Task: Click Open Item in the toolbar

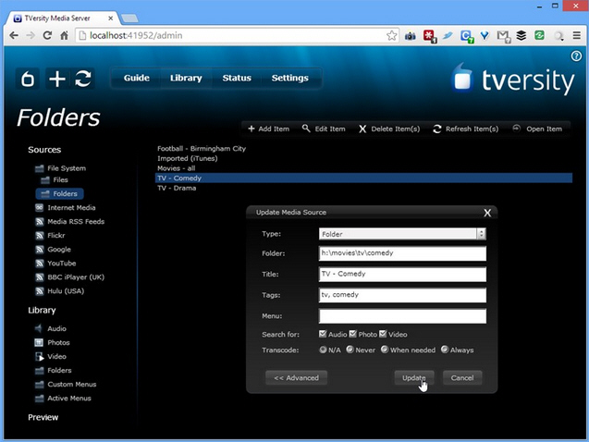Action: point(537,129)
